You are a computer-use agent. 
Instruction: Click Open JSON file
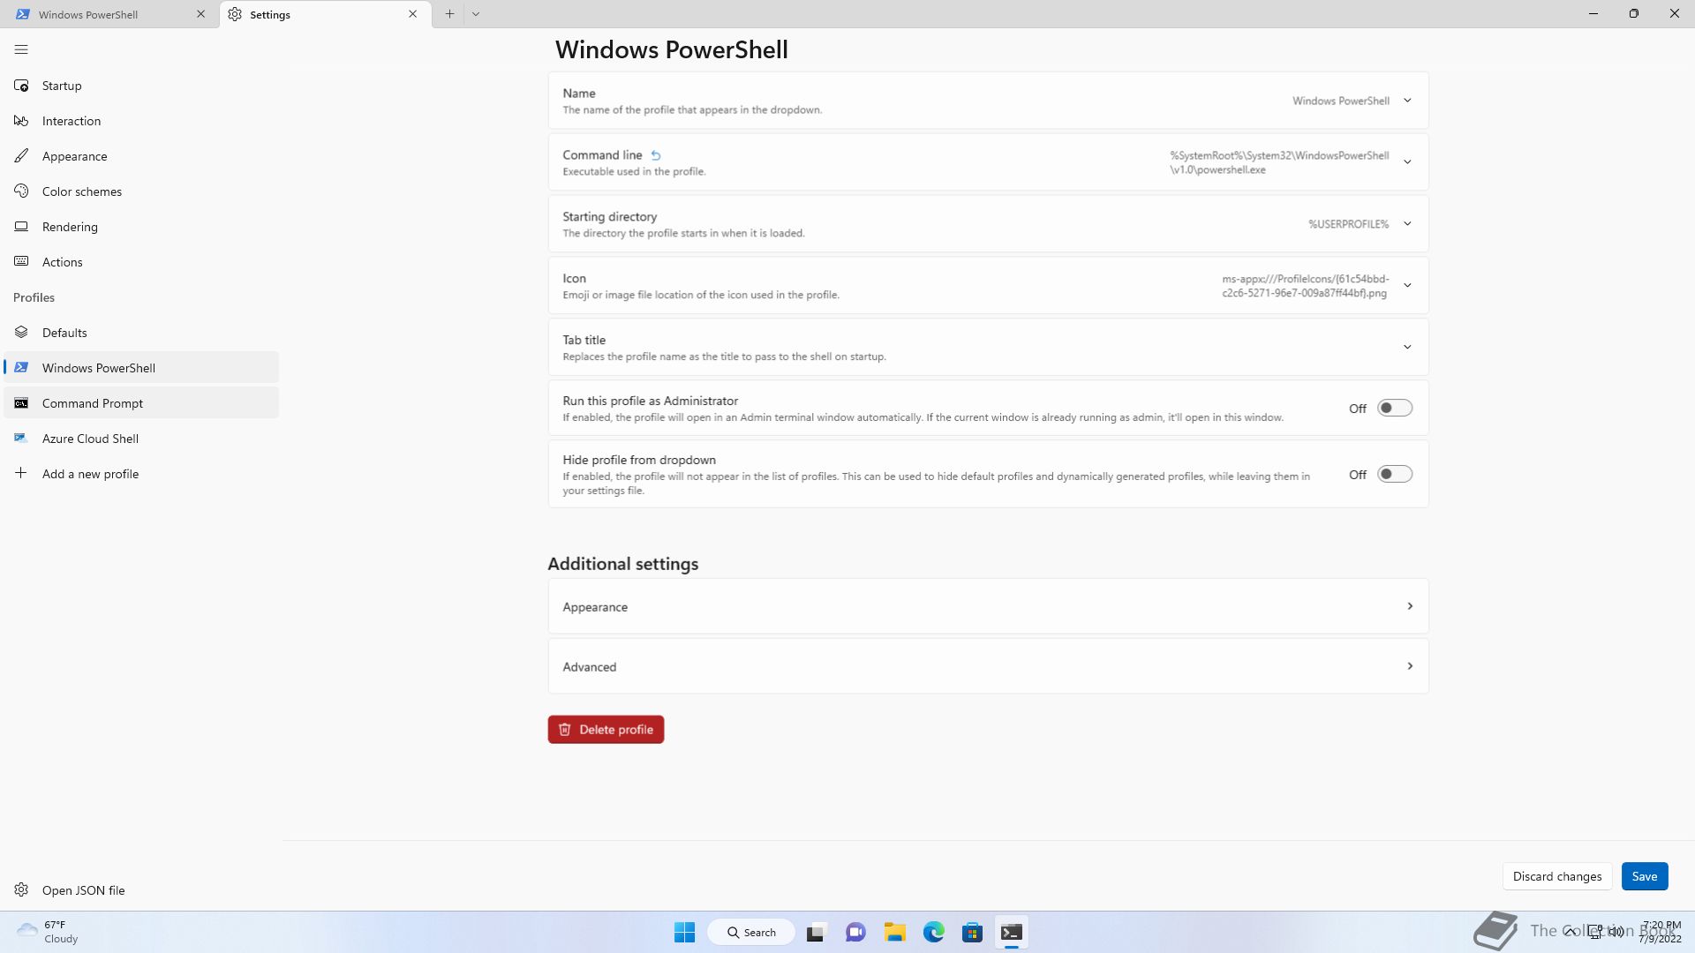pos(141,890)
